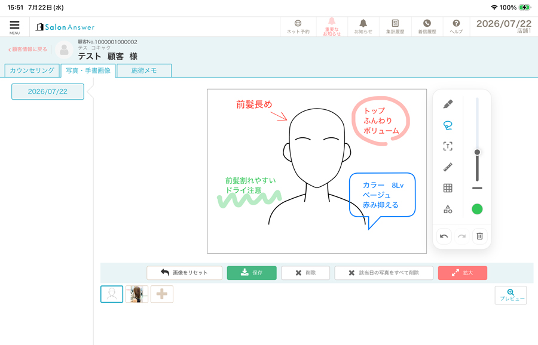Image resolution: width=538 pixels, height=345 pixels.
Task: Select the 2026/07/22 date entry
Action: pos(48,91)
